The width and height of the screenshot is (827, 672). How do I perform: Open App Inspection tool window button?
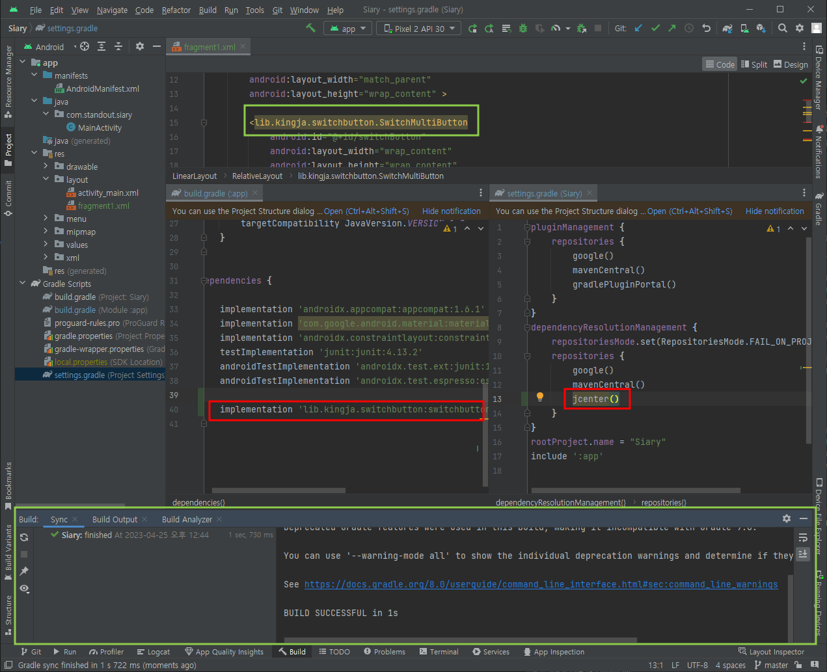[554, 651]
